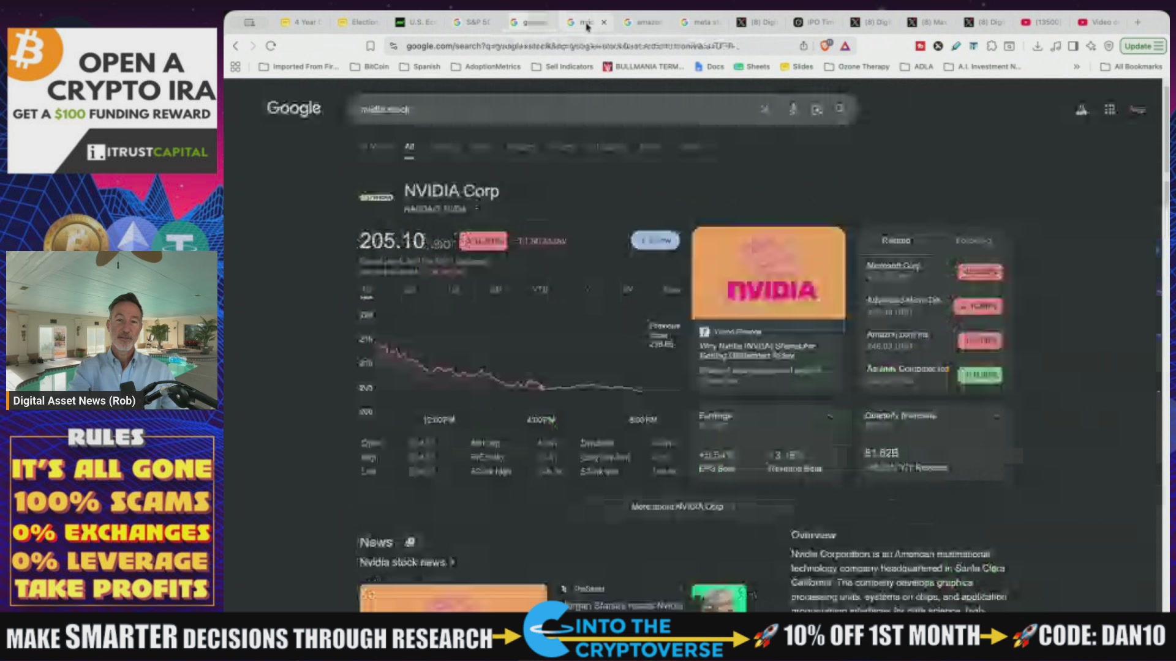
Task: Expand the Quarterly financials card chevron
Action: pos(997,416)
